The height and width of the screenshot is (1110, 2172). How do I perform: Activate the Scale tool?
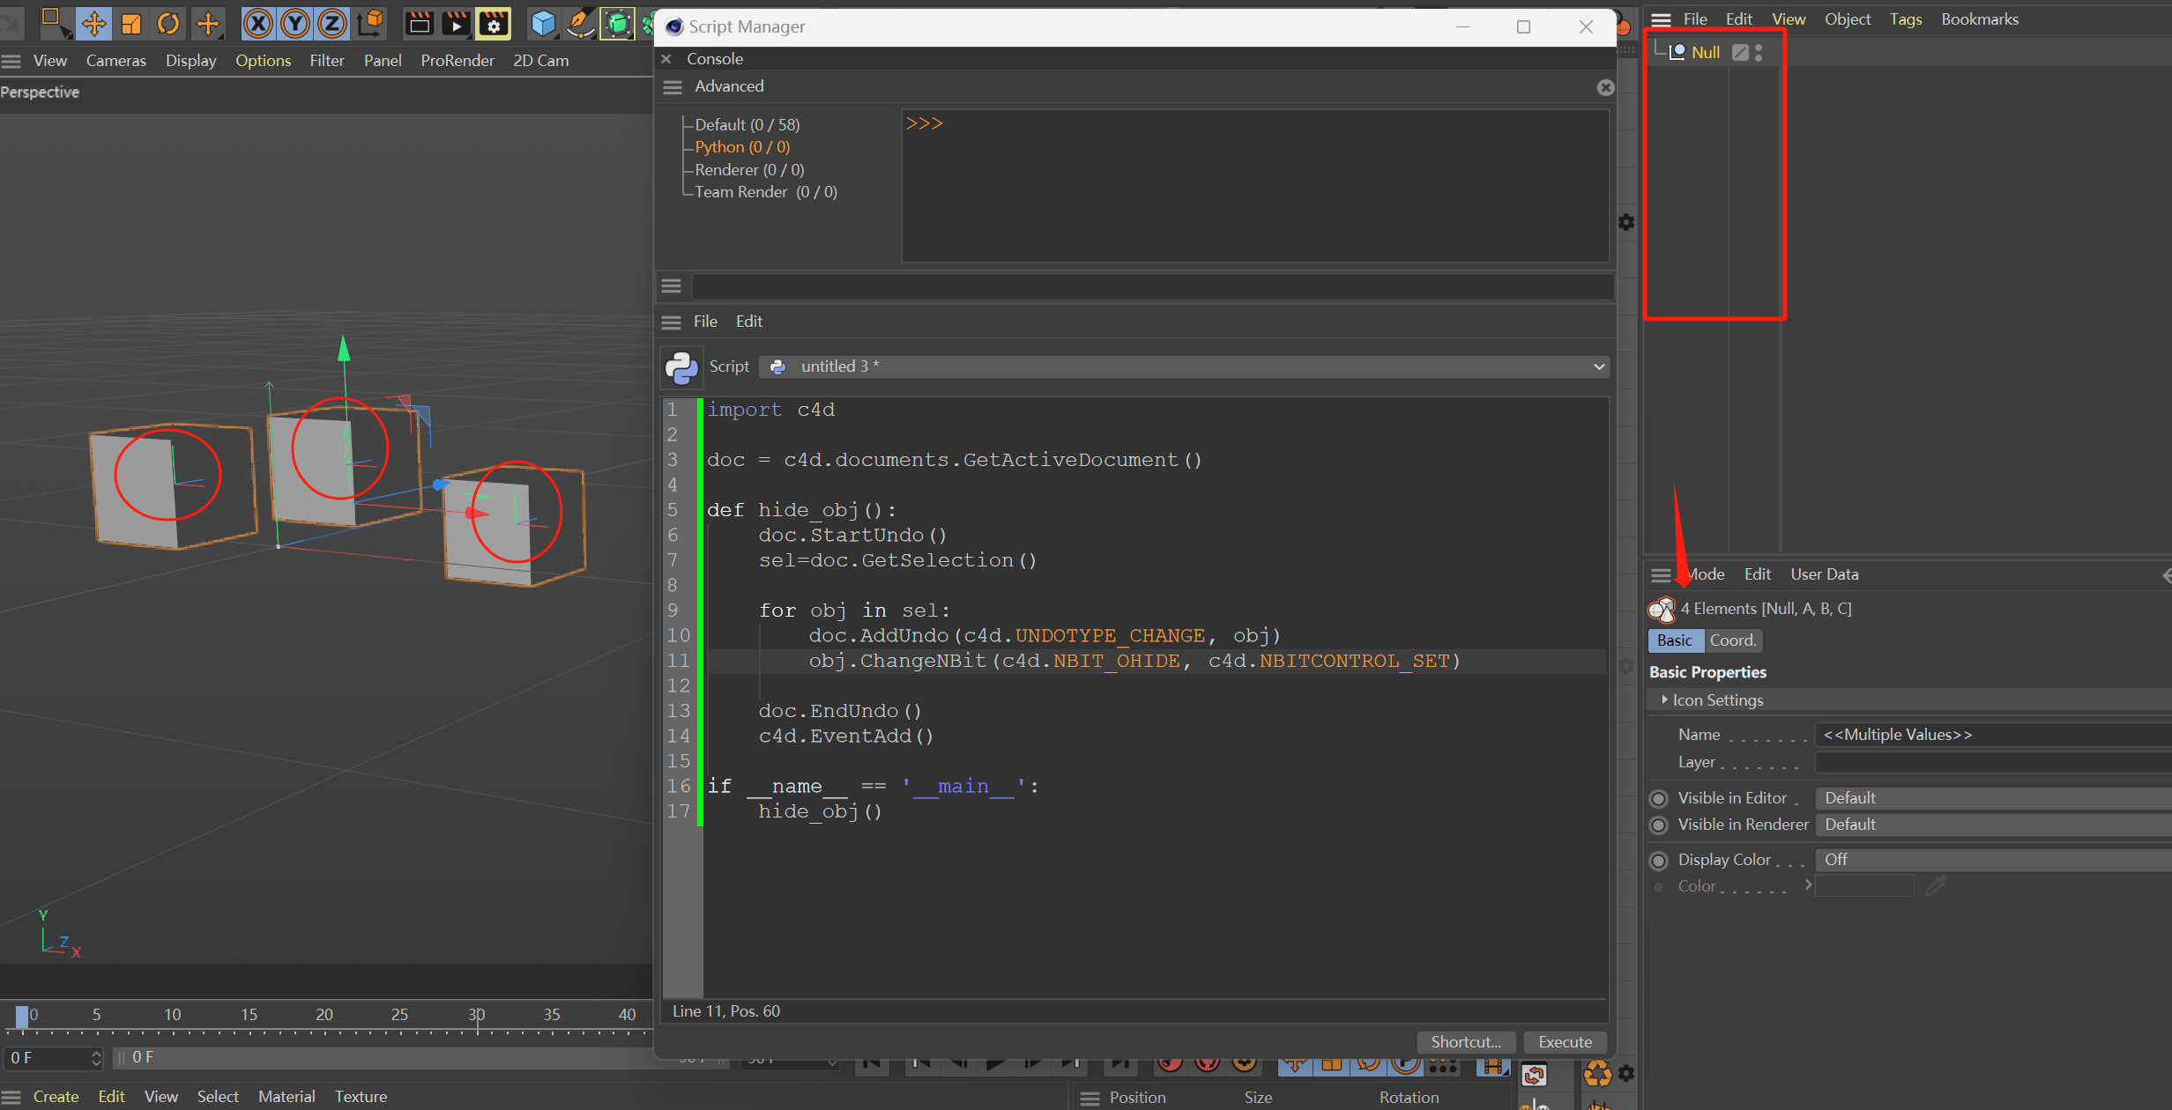pyautogui.click(x=131, y=23)
